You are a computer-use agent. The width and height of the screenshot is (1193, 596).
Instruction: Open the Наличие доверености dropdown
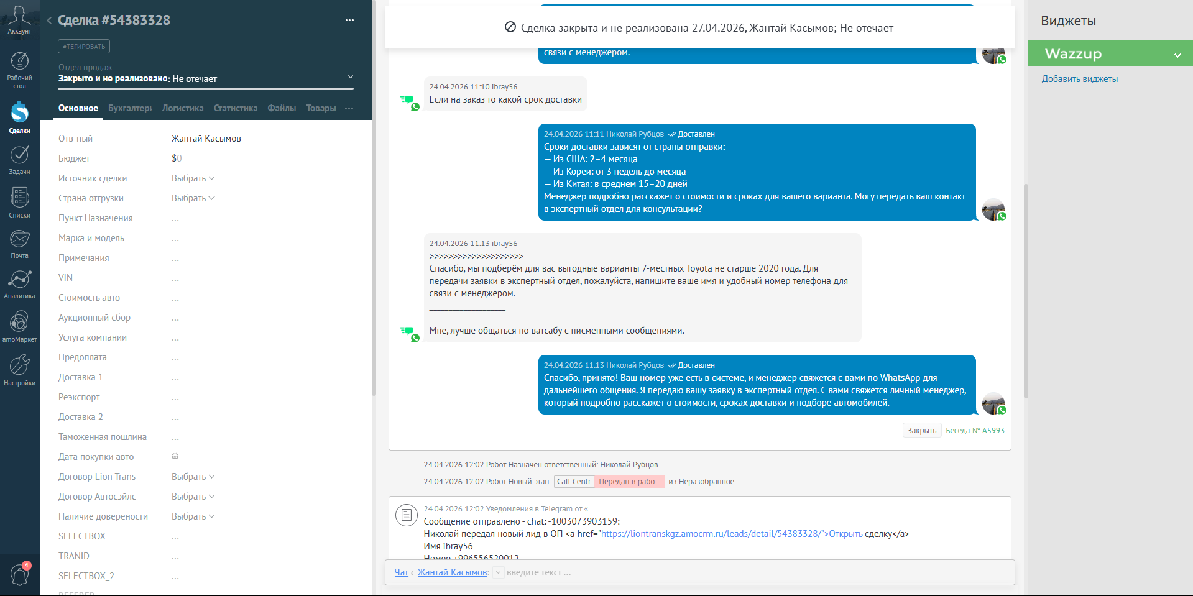[193, 516]
